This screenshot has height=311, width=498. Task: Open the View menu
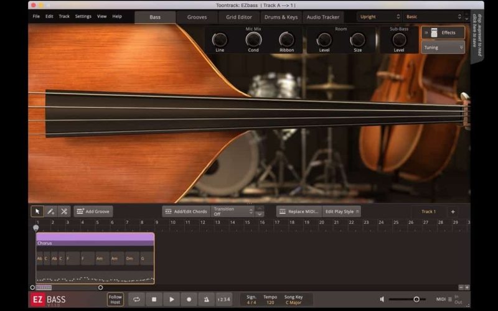click(x=101, y=16)
